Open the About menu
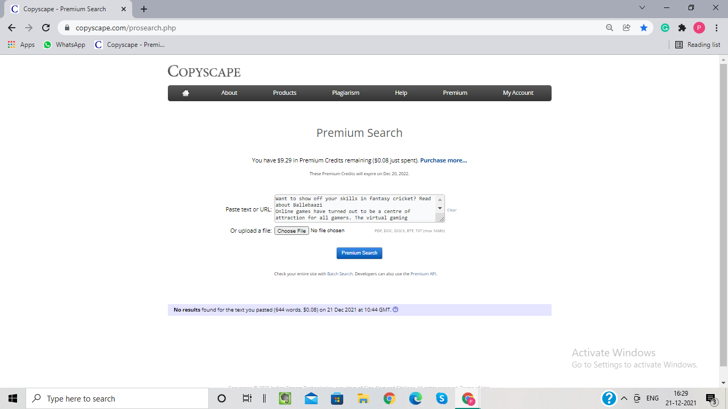The width and height of the screenshot is (728, 409). pos(229,93)
